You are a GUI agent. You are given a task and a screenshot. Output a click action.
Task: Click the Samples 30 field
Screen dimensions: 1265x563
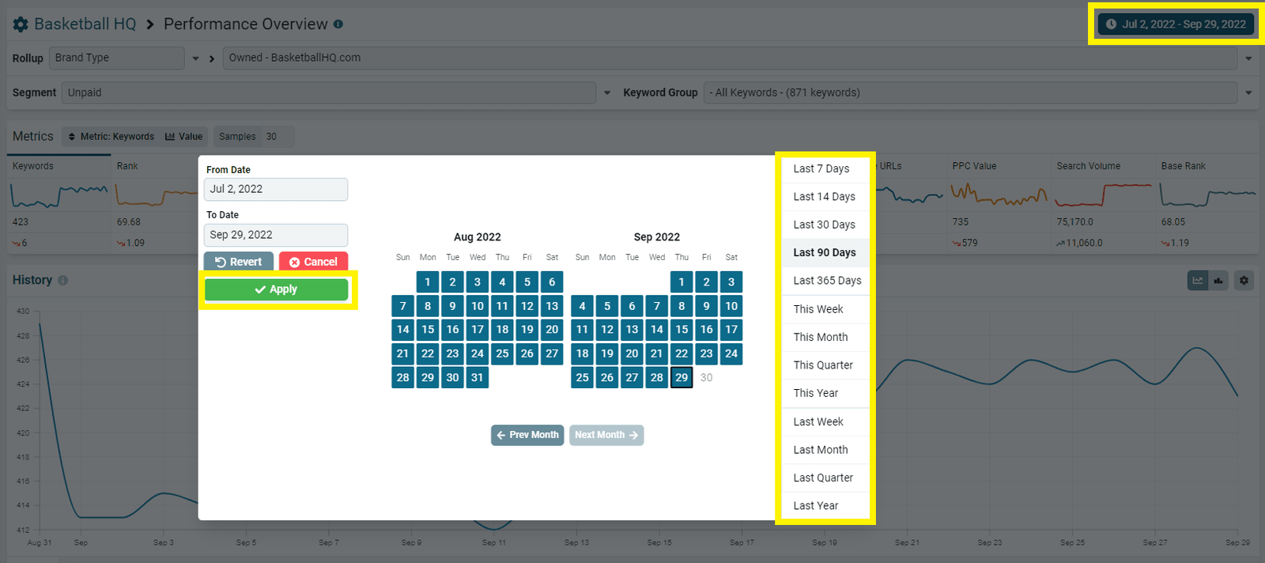click(x=253, y=136)
